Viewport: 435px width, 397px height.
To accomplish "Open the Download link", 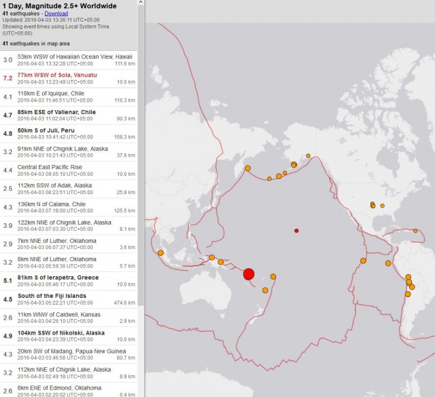I will [x=56, y=13].
